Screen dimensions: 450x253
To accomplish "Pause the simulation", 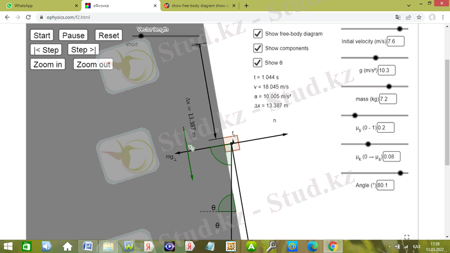I will click(x=74, y=35).
